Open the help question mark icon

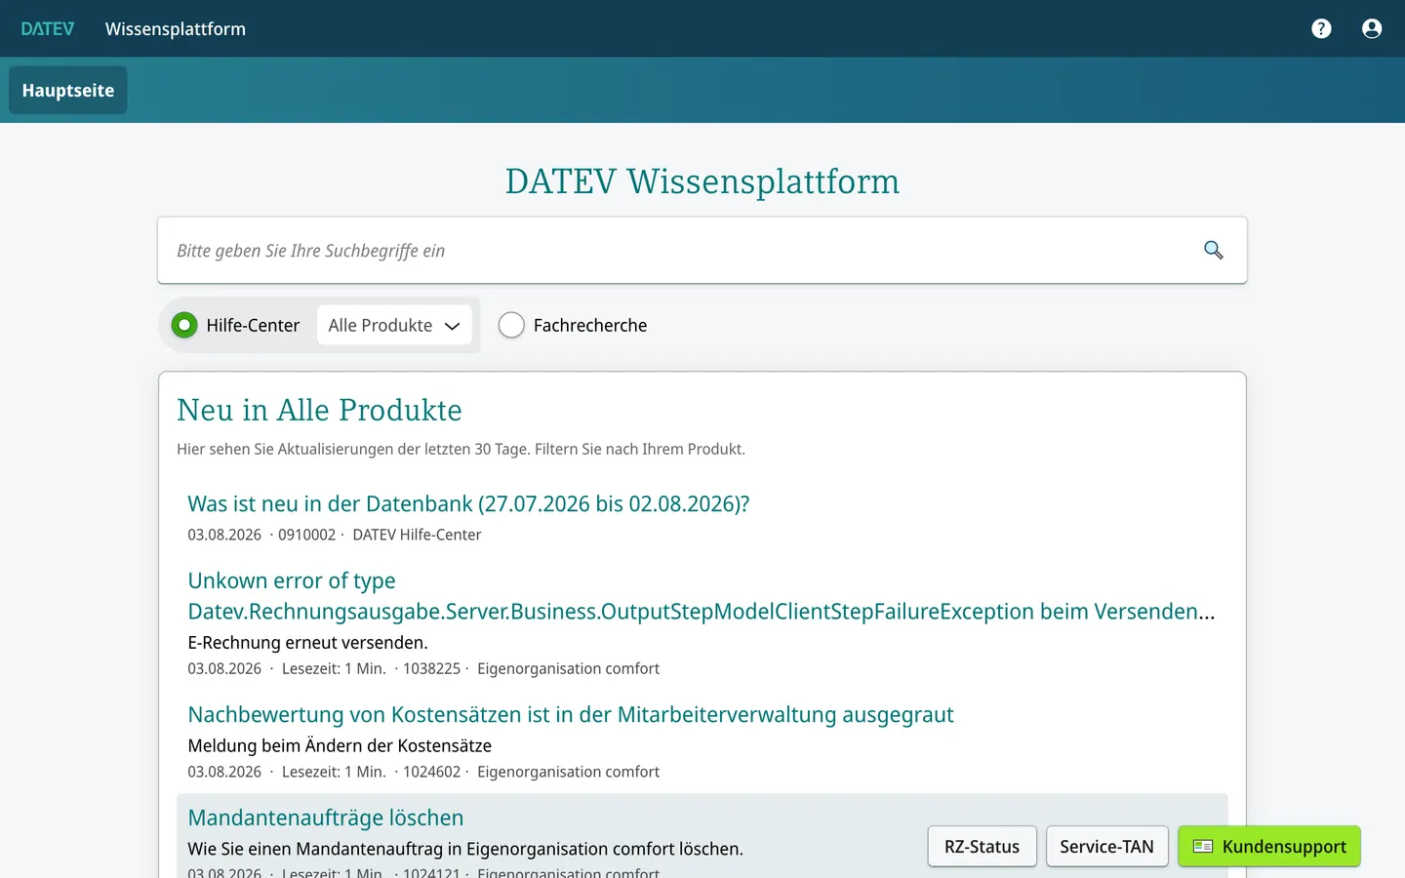click(x=1321, y=28)
